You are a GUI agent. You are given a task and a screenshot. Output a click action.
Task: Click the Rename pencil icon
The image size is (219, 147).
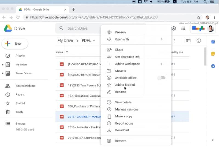click(109, 92)
